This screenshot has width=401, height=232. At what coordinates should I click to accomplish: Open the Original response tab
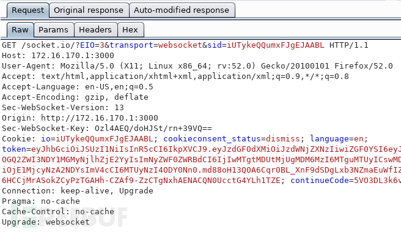coord(89,10)
